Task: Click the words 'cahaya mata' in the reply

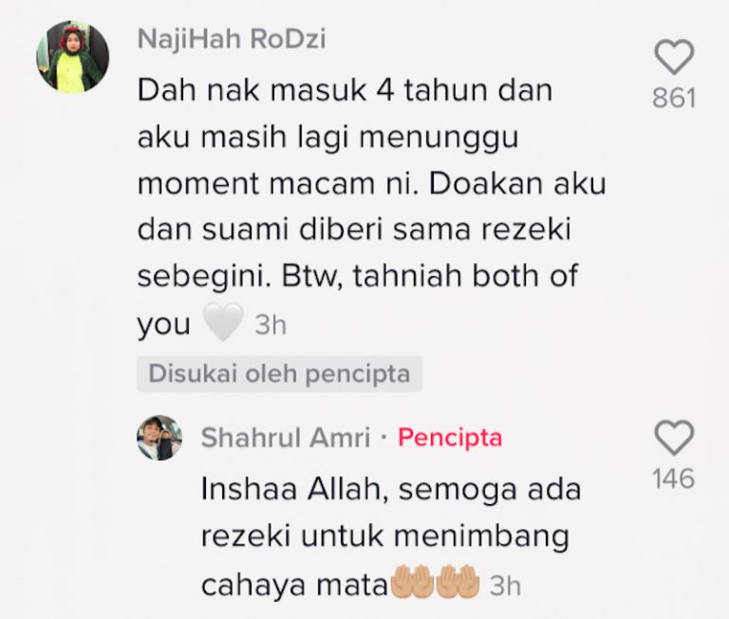Action: click(x=295, y=584)
